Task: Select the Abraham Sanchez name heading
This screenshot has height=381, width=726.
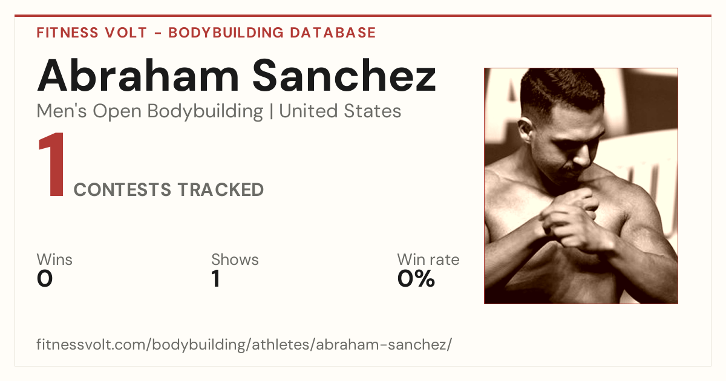Action: click(x=237, y=76)
